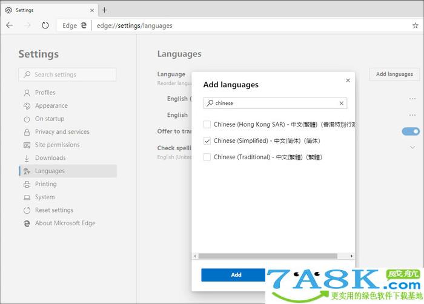Click the Printing printer icon

(27, 184)
